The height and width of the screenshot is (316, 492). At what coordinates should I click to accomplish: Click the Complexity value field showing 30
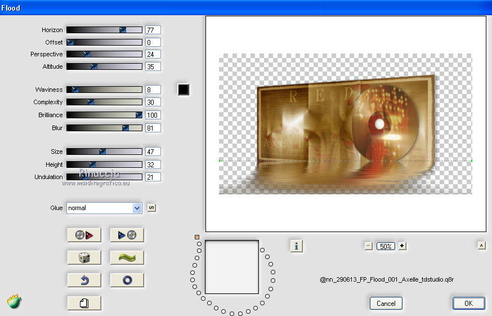click(x=153, y=102)
